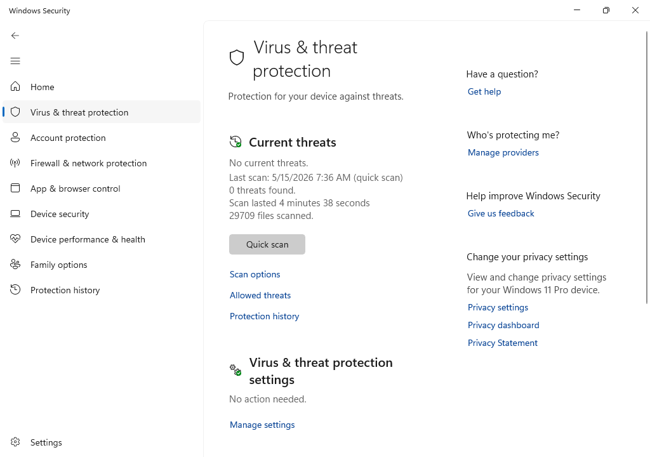This screenshot has height=457, width=650.
Task: Click the Give us feedback link
Action: 501,213
